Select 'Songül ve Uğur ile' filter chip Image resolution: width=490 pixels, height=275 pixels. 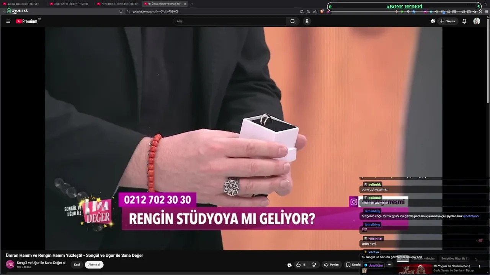(455, 259)
